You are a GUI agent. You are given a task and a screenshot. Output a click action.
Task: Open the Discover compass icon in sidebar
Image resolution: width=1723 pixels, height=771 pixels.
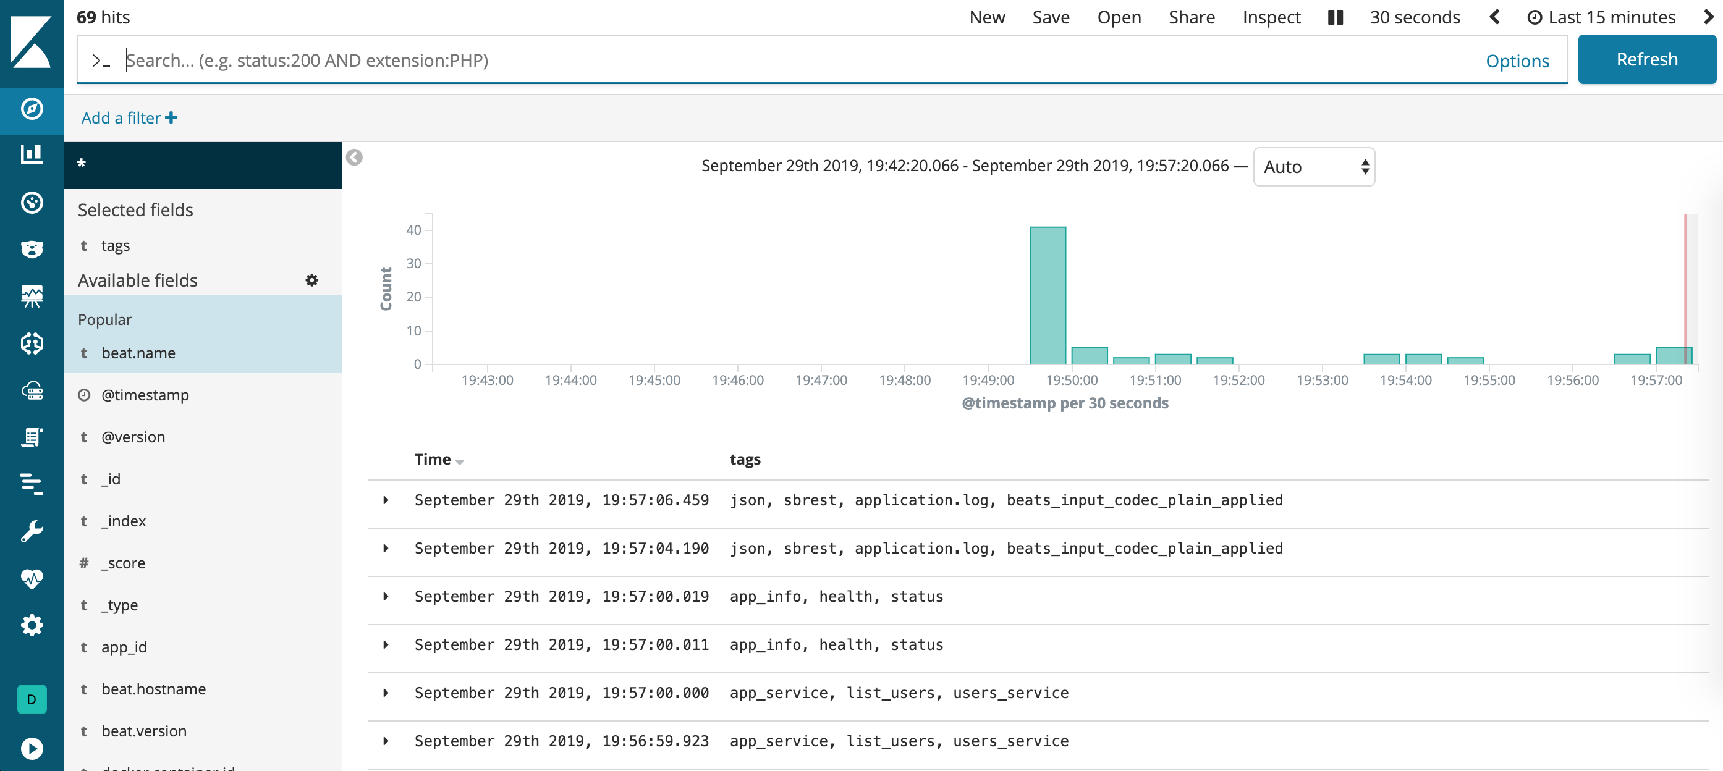coord(32,109)
